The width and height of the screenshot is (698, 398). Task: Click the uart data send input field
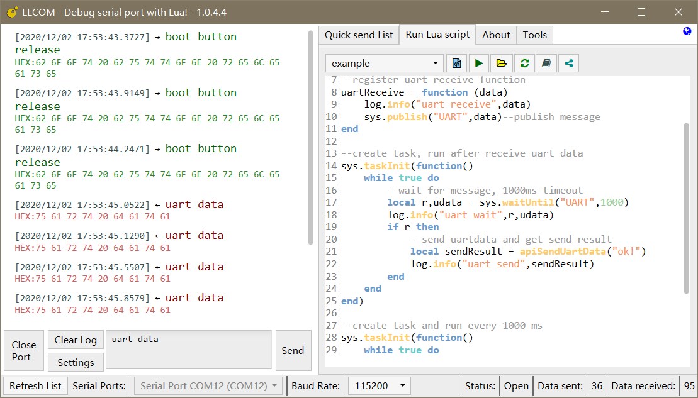pos(189,350)
